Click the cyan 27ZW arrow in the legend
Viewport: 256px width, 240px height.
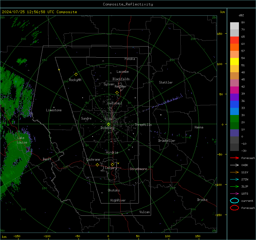point(234,180)
